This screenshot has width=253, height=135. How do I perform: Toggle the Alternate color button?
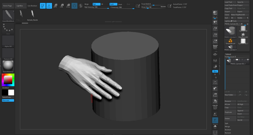(8, 100)
